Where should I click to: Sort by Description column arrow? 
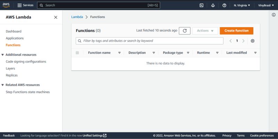point(154,53)
